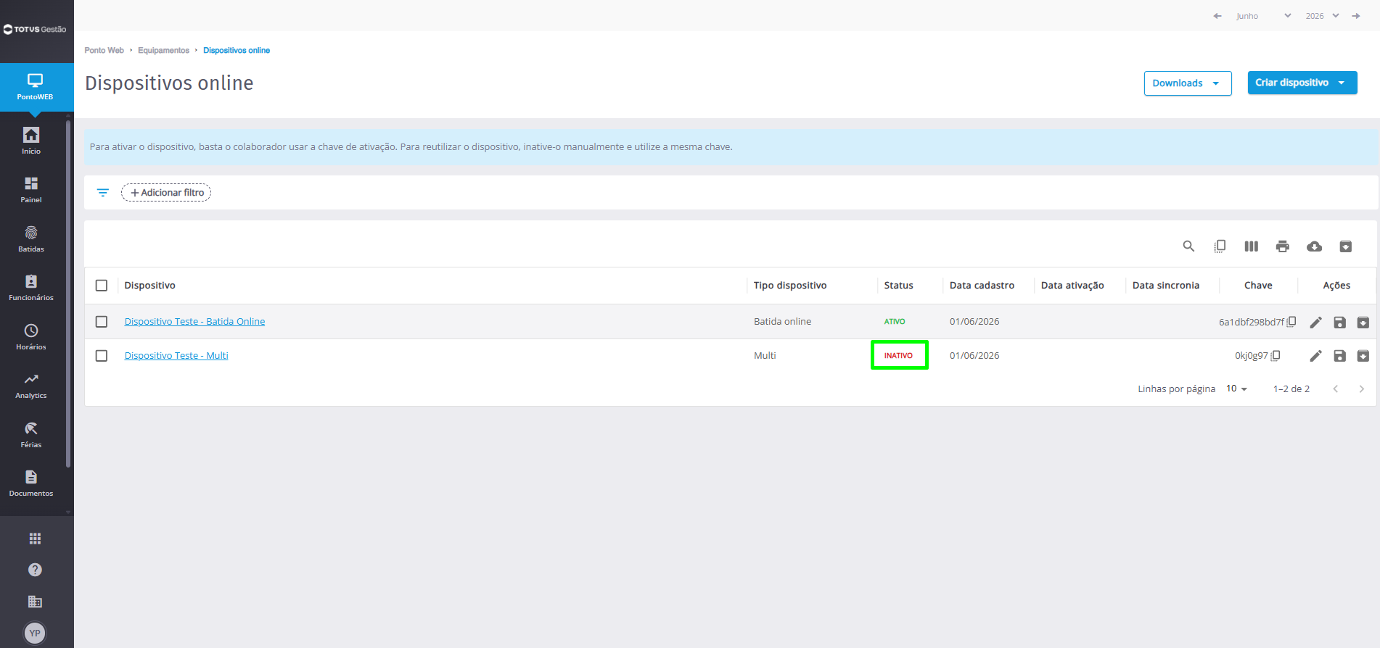Download table via cloud download icon
The image size is (1380, 648).
[1314, 246]
